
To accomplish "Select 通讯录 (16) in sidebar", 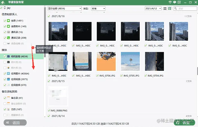I will point(17,32).
